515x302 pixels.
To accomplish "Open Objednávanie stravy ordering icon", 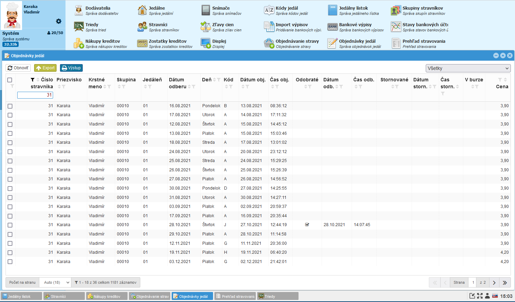I will click(x=269, y=43).
